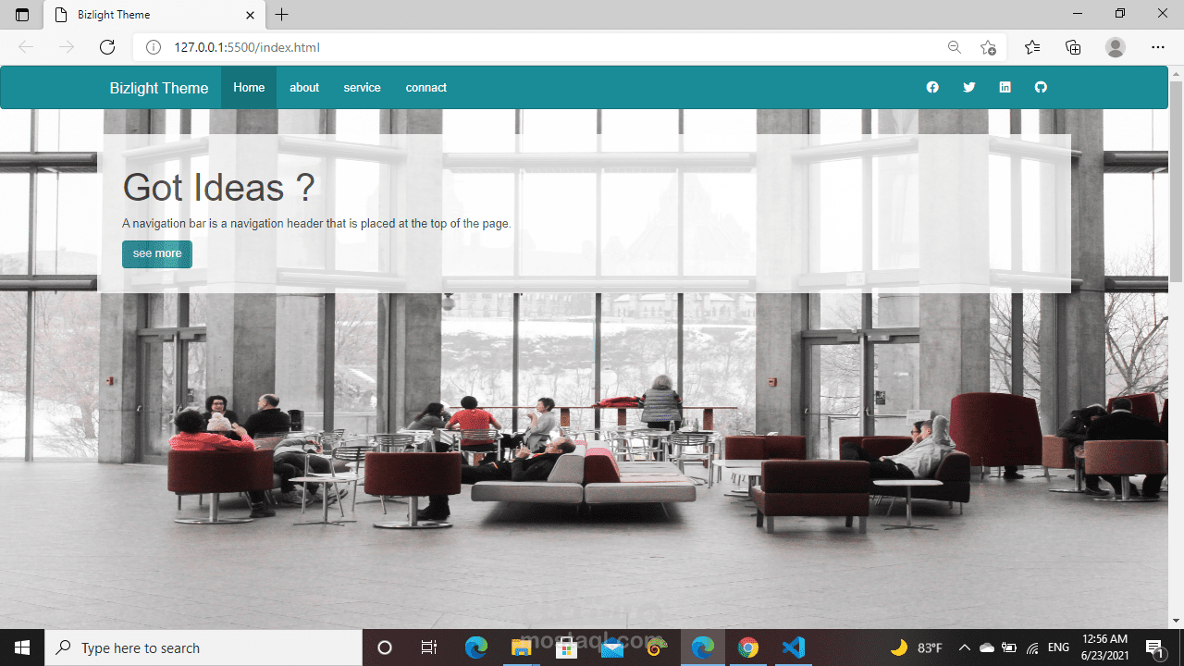Open the browser profile avatar
This screenshot has height=666, width=1184.
pyautogui.click(x=1116, y=46)
